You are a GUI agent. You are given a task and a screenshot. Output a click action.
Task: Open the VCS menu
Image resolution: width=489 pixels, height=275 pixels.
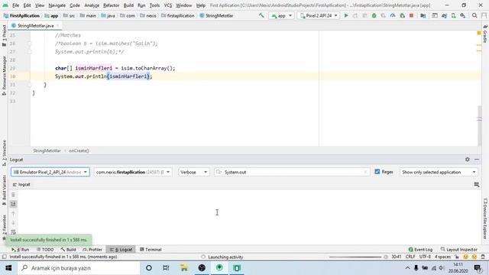pos(168,5)
